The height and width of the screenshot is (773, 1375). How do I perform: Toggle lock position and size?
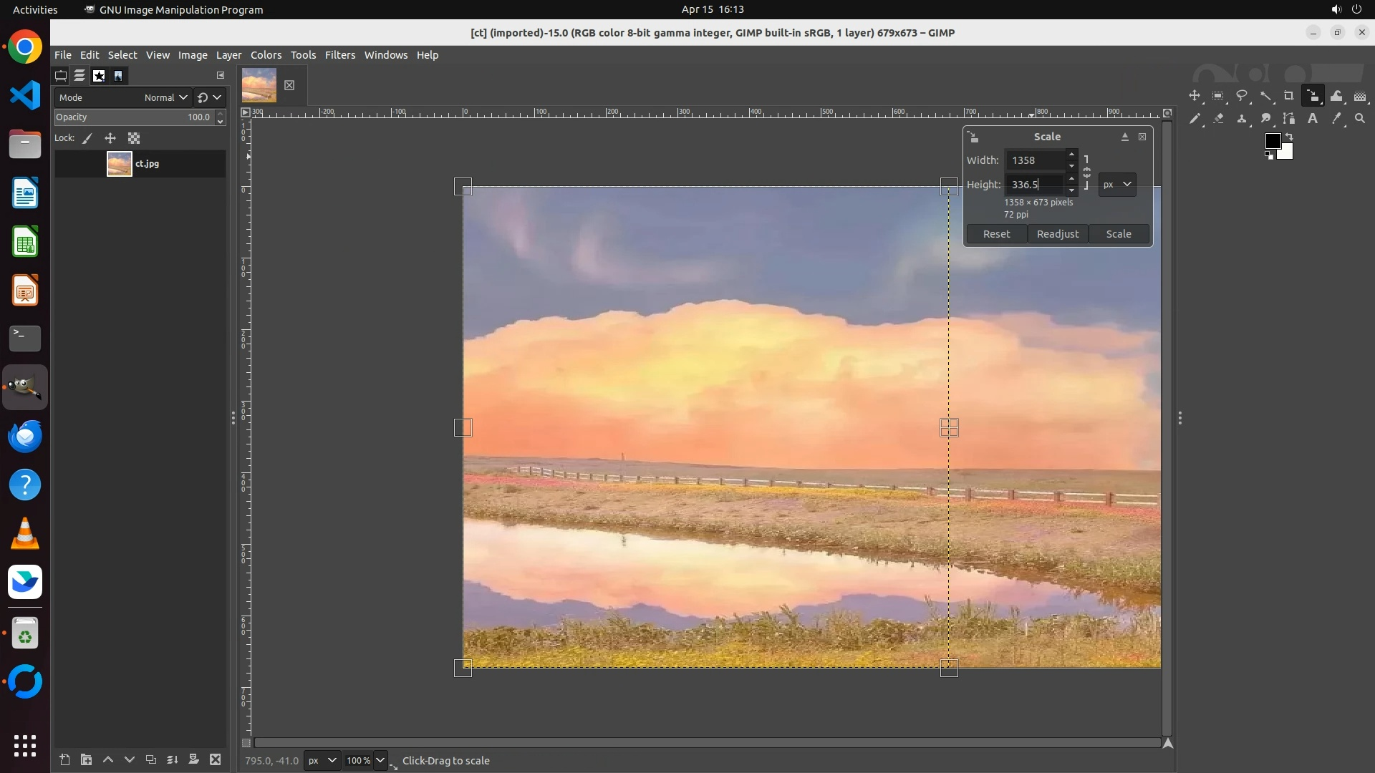click(110, 138)
